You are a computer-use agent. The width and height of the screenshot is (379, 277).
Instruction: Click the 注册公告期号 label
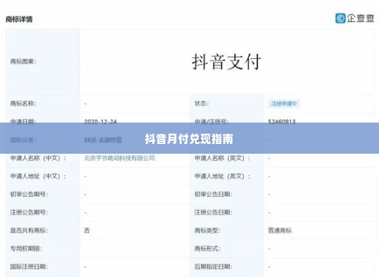click(29, 213)
